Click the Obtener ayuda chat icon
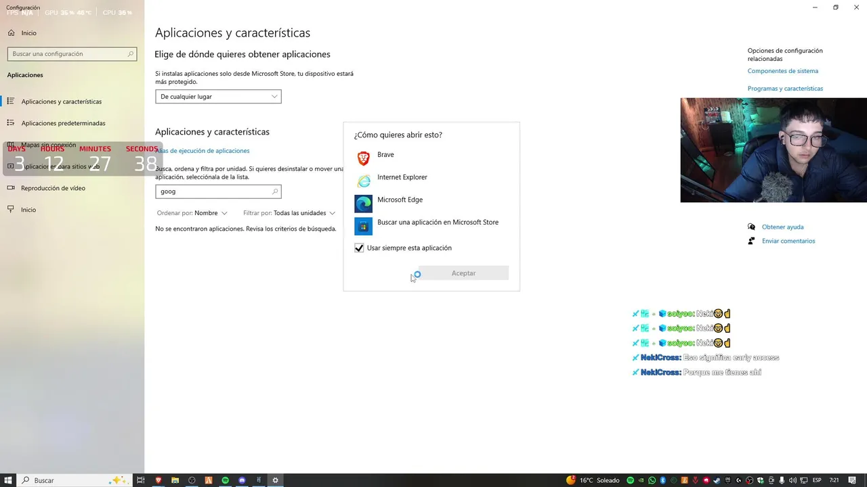Image resolution: width=867 pixels, height=487 pixels. (x=751, y=227)
